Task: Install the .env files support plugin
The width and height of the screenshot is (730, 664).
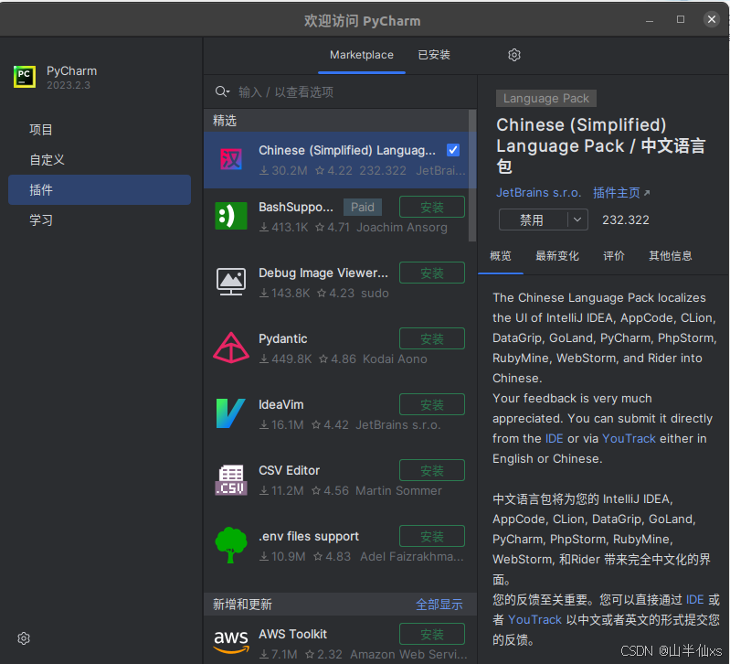Action: pyautogui.click(x=432, y=536)
